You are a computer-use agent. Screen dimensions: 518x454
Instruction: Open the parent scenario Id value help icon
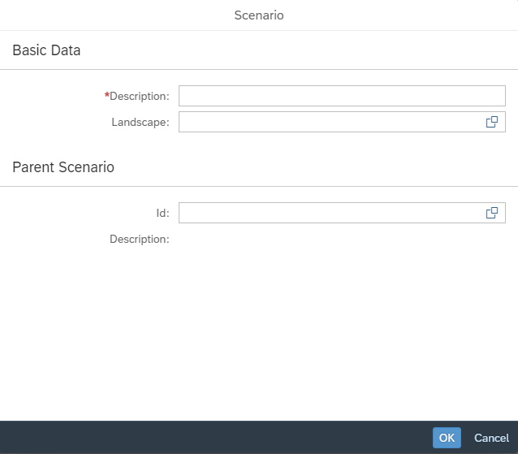[x=491, y=213]
